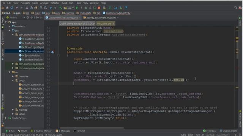Image resolution: width=243 pixels, height=136 pixels.
Task: Select CustomerLoginRe file in tree
Action: [31, 39]
